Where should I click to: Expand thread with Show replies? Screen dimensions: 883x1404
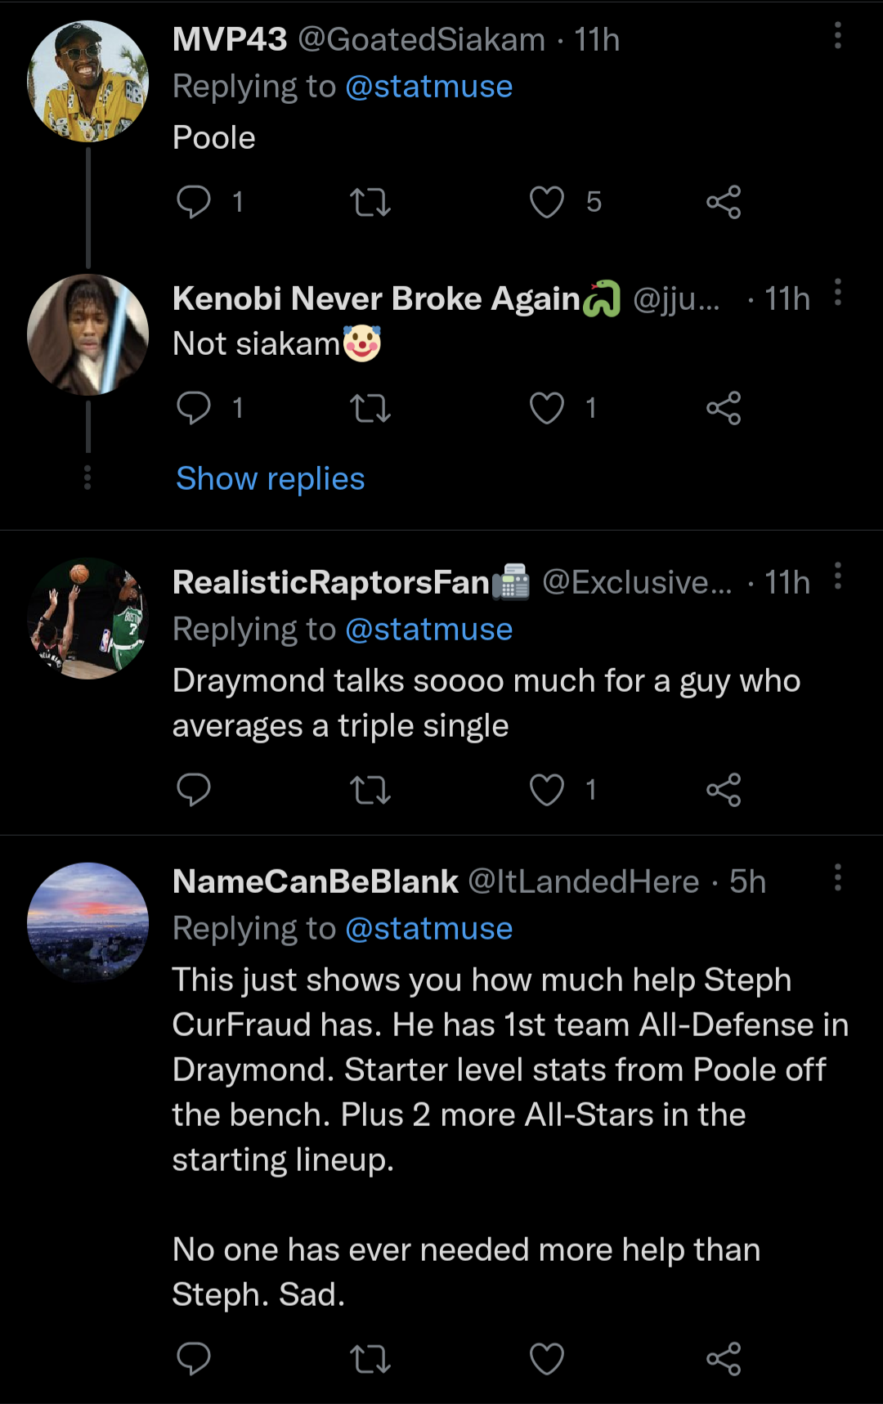point(270,479)
